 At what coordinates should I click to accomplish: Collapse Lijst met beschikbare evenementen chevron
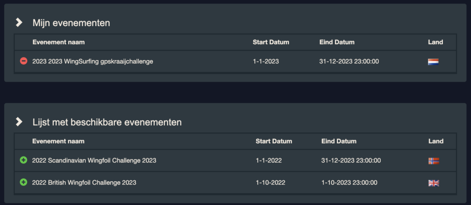19,122
